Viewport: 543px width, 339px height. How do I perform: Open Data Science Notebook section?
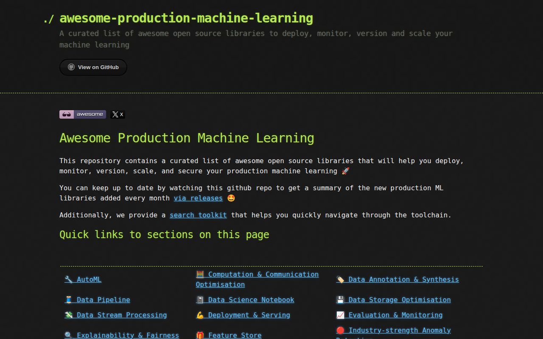(245, 300)
